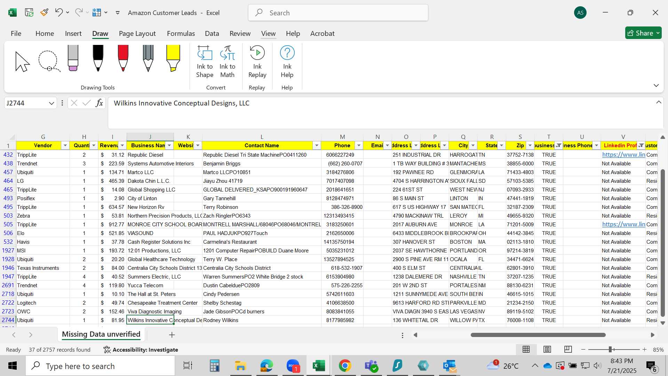
Task: Click the Save icon in title bar
Action: point(29,13)
